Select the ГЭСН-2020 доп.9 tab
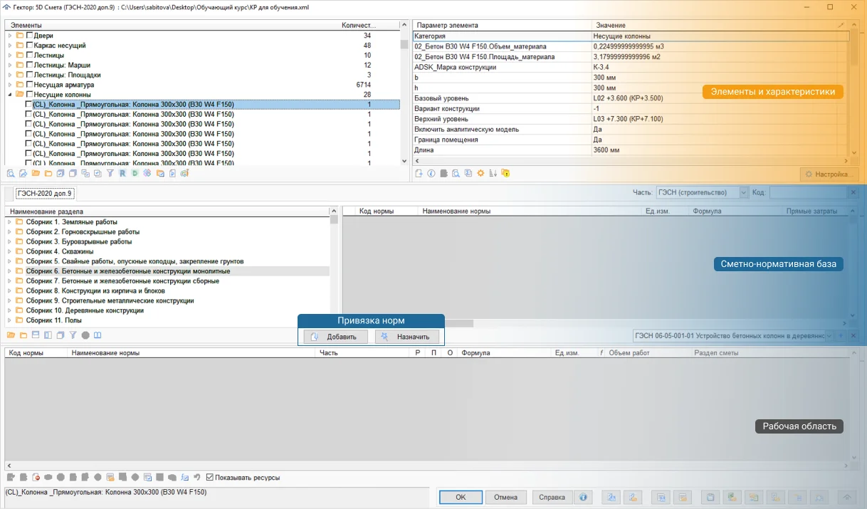The image size is (867, 509). (x=45, y=194)
